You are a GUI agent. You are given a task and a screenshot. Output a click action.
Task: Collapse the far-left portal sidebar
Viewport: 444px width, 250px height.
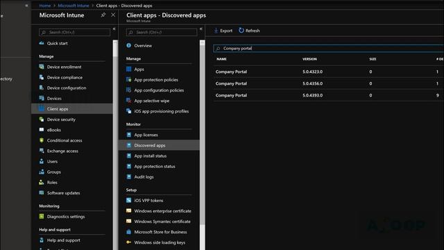tap(26, 6)
